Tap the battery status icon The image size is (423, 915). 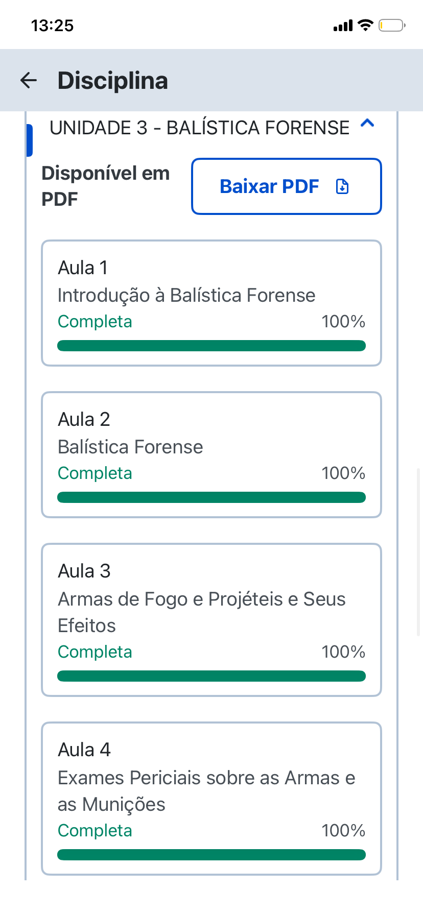pyautogui.click(x=392, y=25)
